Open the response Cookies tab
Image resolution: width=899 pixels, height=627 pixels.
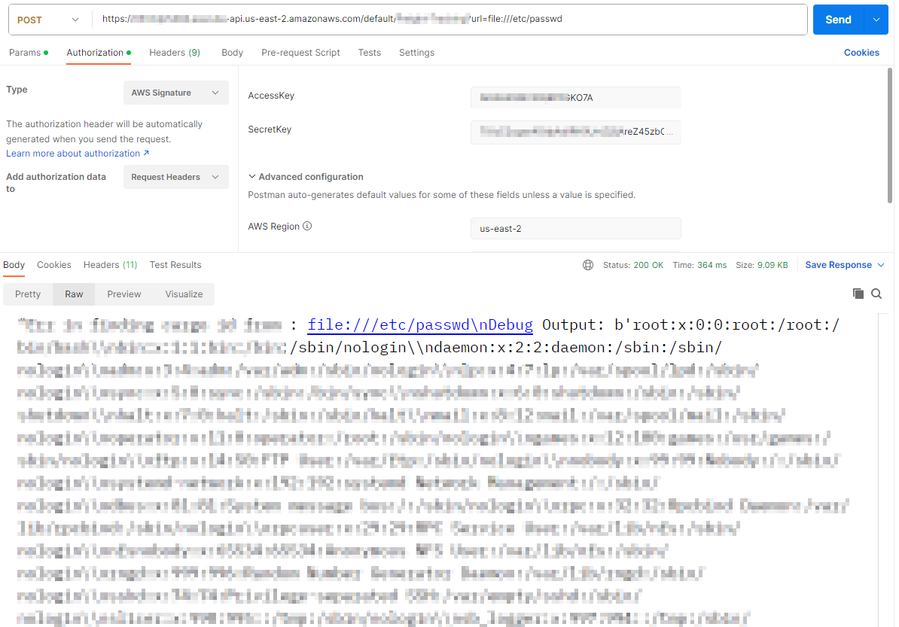54,265
